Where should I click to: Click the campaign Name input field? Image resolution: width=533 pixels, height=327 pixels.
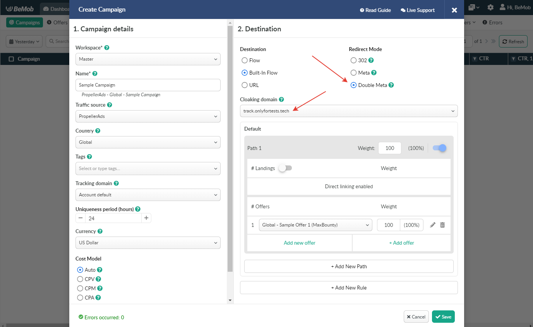pyautogui.click(x=148, y=85)
